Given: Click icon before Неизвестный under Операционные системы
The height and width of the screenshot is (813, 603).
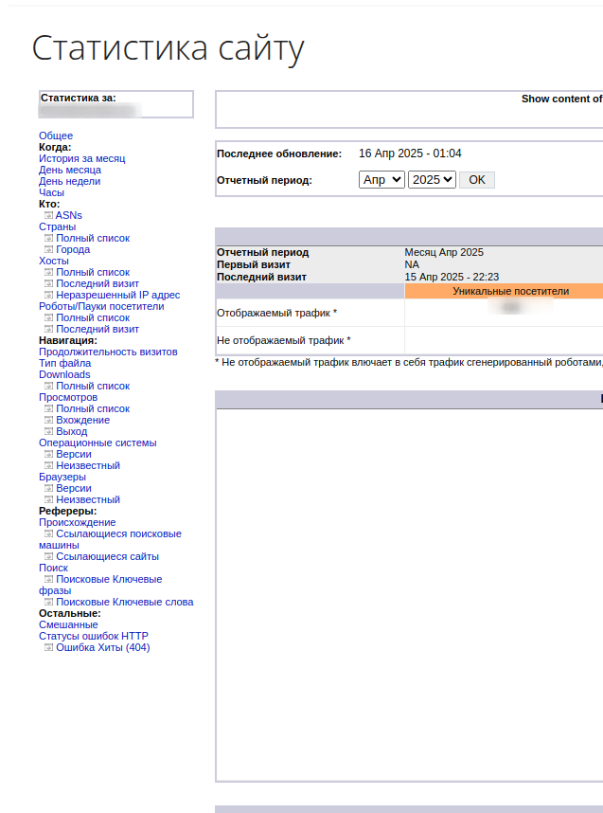Looking at the screenshot, I should pos(48,465).
